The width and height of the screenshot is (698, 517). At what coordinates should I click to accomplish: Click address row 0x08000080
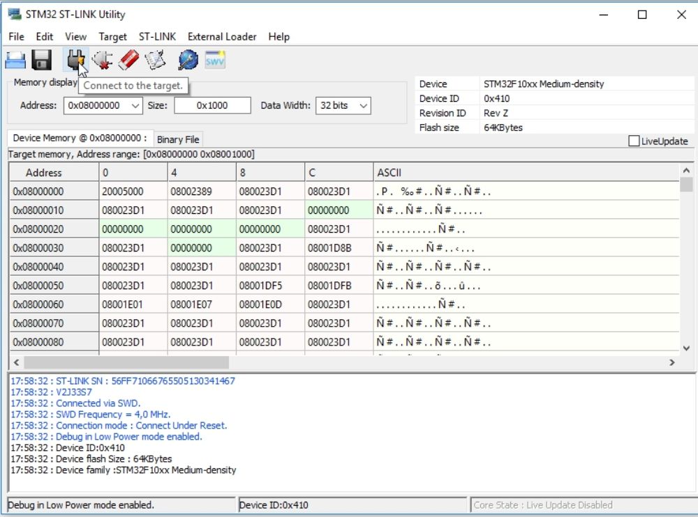coord(54,342)
